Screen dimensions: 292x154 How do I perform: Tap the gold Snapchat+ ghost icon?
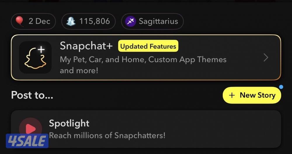coord(35,58)
